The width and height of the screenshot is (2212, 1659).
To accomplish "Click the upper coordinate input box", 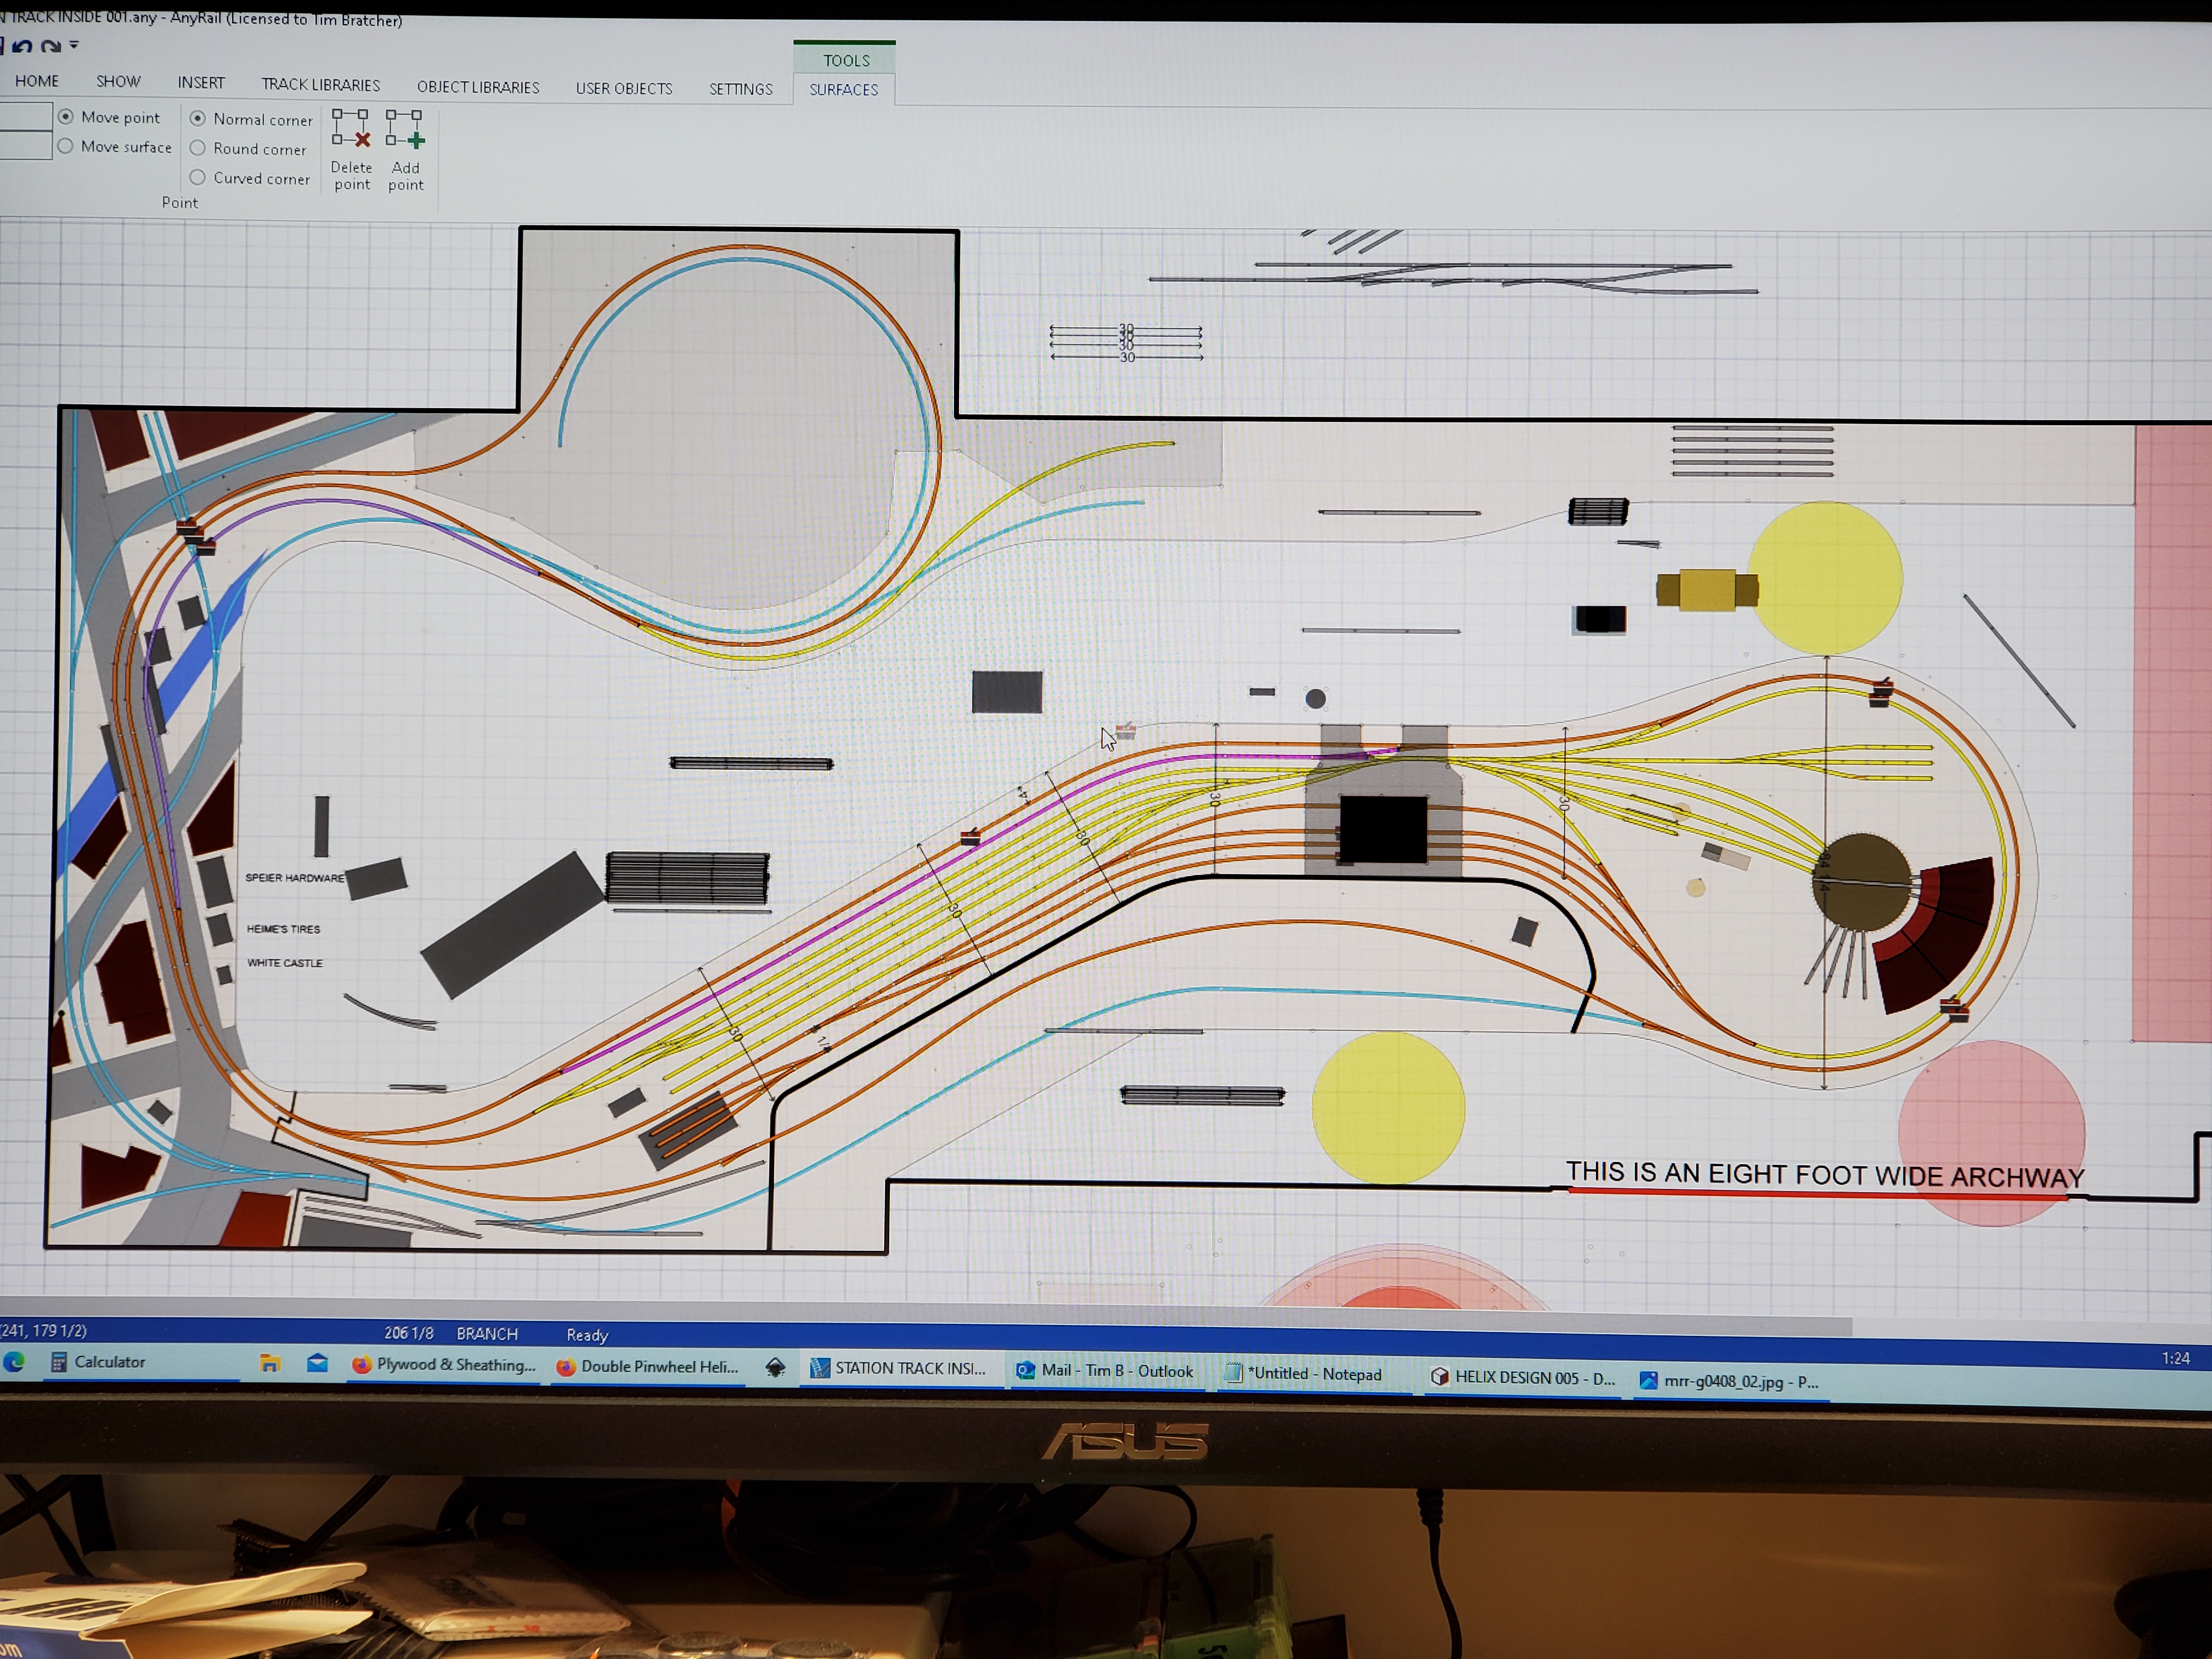I will [x=25, y=116].
